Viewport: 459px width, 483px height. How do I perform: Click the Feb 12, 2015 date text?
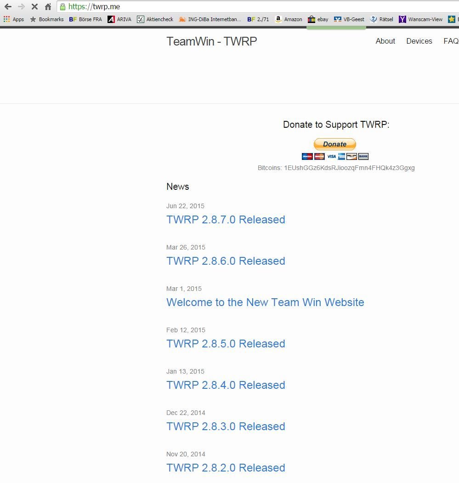(186, 330)
